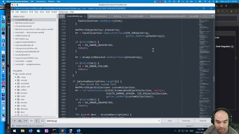This screenshot has height=134, width=239.
Task: Click the Spaces: 2 indentation setting
Action: tap(190, 126)
